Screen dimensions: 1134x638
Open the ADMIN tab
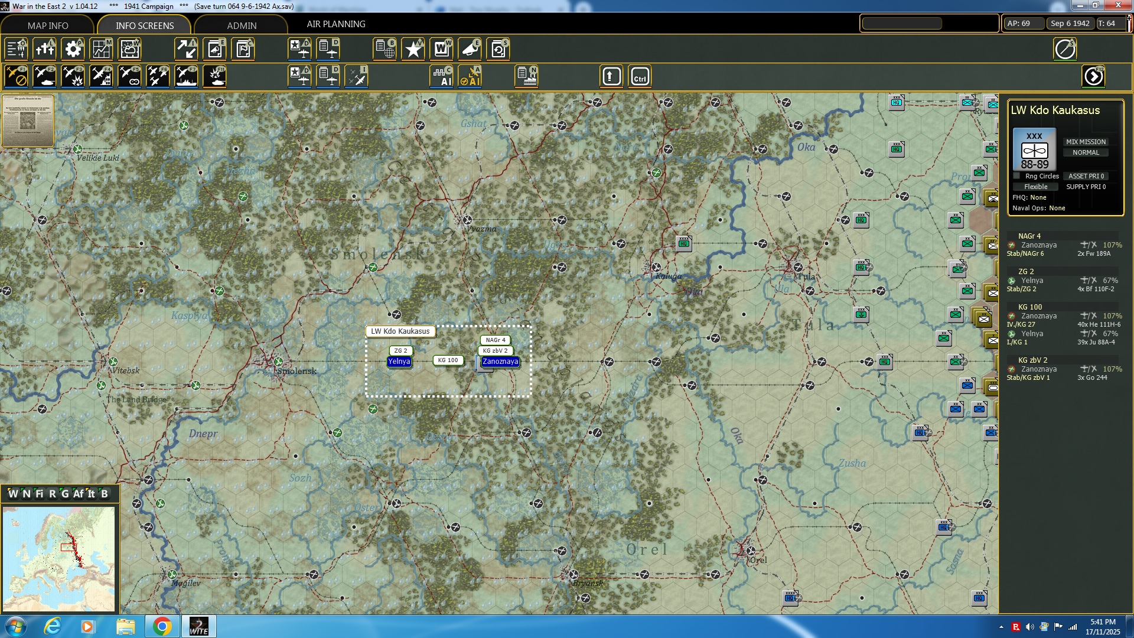point(242,25)
